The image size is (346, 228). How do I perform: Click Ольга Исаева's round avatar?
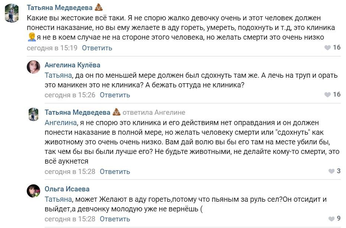pyautogui.click(x=33, y=191)
